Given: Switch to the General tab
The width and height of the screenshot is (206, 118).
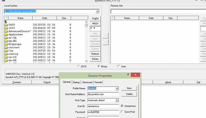Looking at the screenshot, I should point(67,82).
